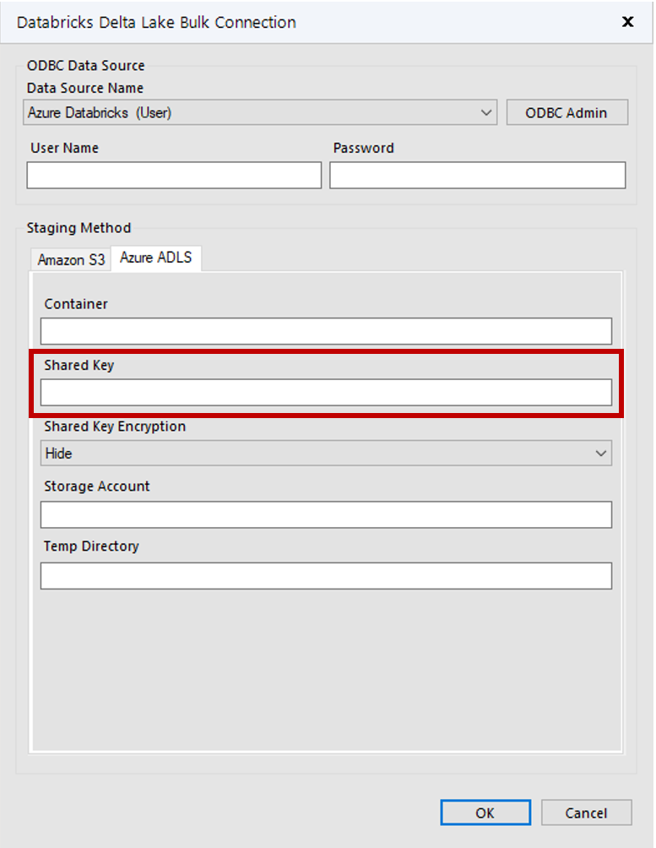Cancel the Databricks connection dialog
Screen dimensions: 656x848
tap(586, 812)
